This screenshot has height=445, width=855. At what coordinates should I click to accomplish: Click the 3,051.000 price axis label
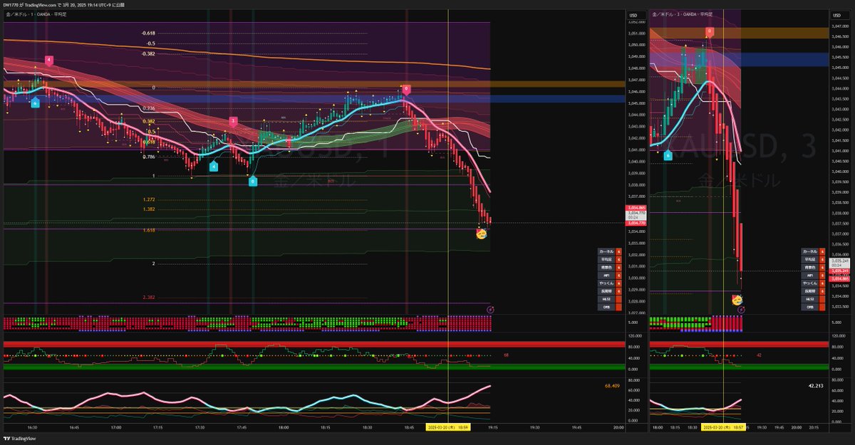click(x=636, y=33)
